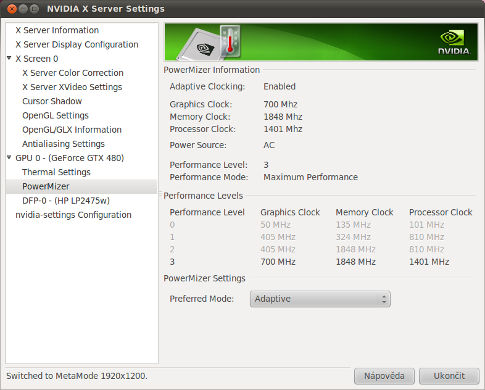Click the window title NVIDIA X Server Settings
Viewport: 485px width, 390px height.
106,9
